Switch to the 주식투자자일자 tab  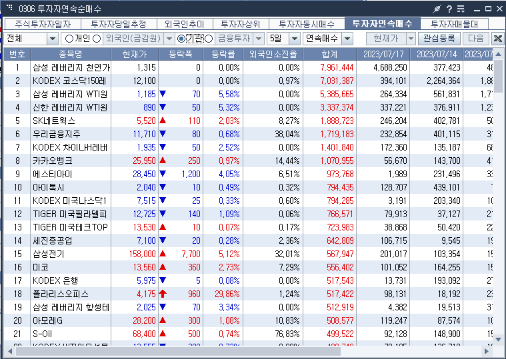[43, 24]
